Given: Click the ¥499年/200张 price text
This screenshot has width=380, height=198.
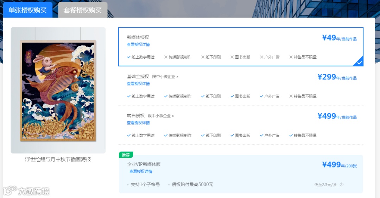Looking at the screenshot, I should (x=339, y=165).
